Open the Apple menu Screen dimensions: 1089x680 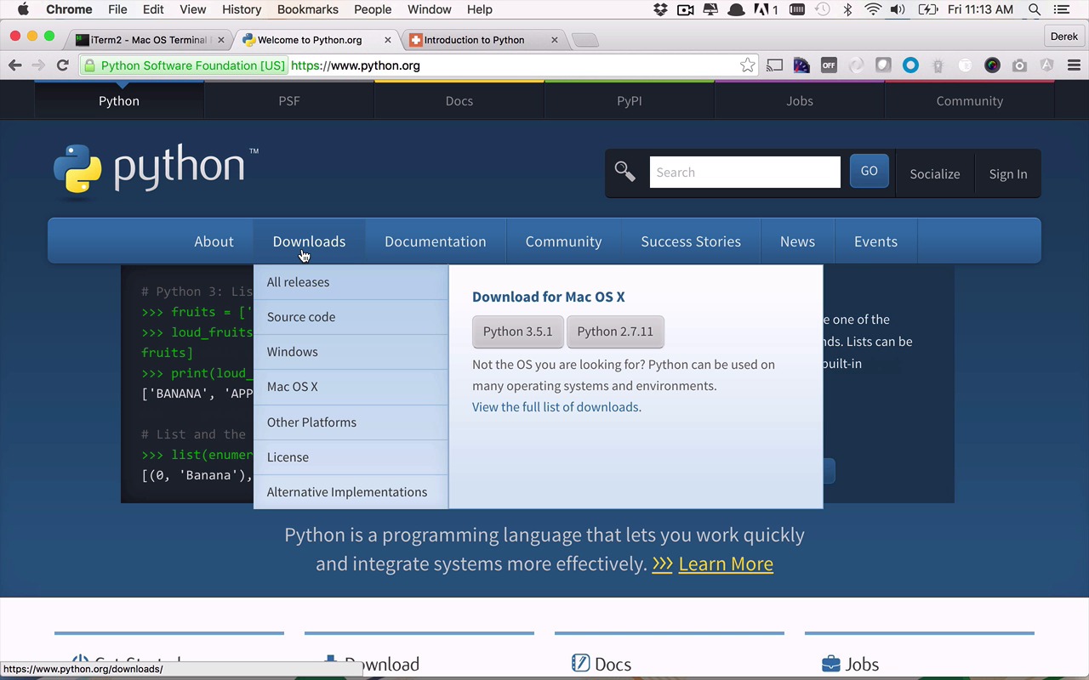[23, 9]
